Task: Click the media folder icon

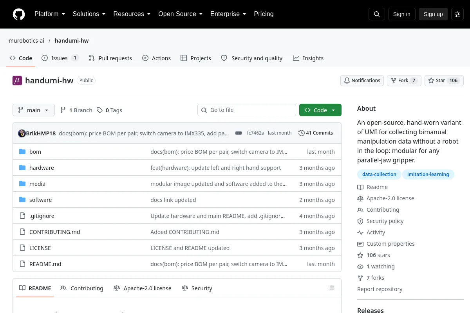Action: click(22, 184)
